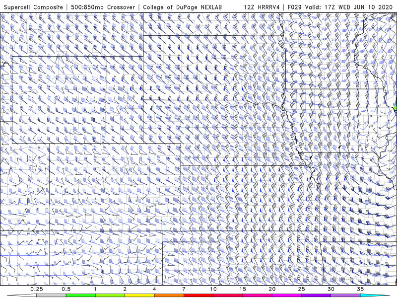Click 'F029' forecast hour text
397x298 pixels.
point(295,7)
